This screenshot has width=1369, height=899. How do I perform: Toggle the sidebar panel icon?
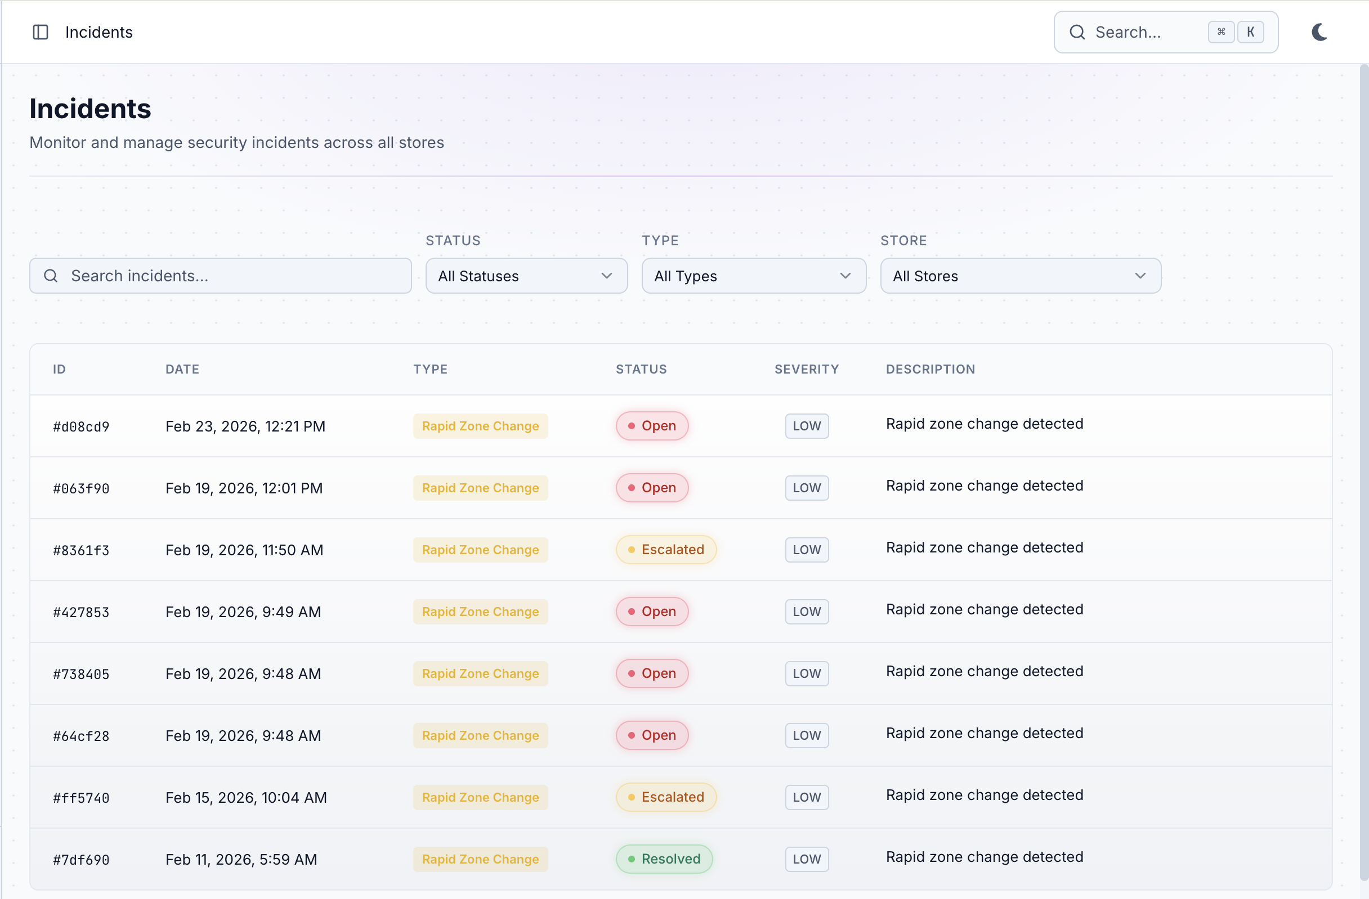[41, 32]
